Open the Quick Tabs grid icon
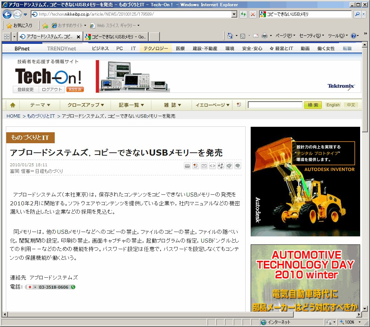 pos(7,37)
